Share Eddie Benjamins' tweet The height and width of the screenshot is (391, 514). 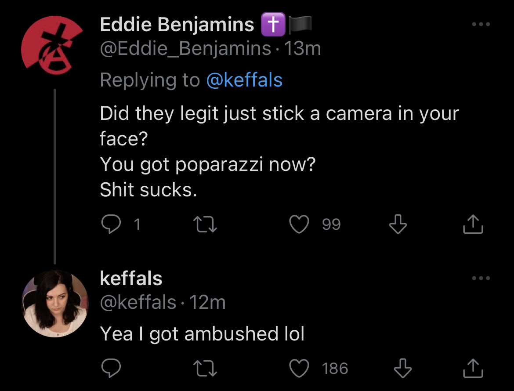473,224
